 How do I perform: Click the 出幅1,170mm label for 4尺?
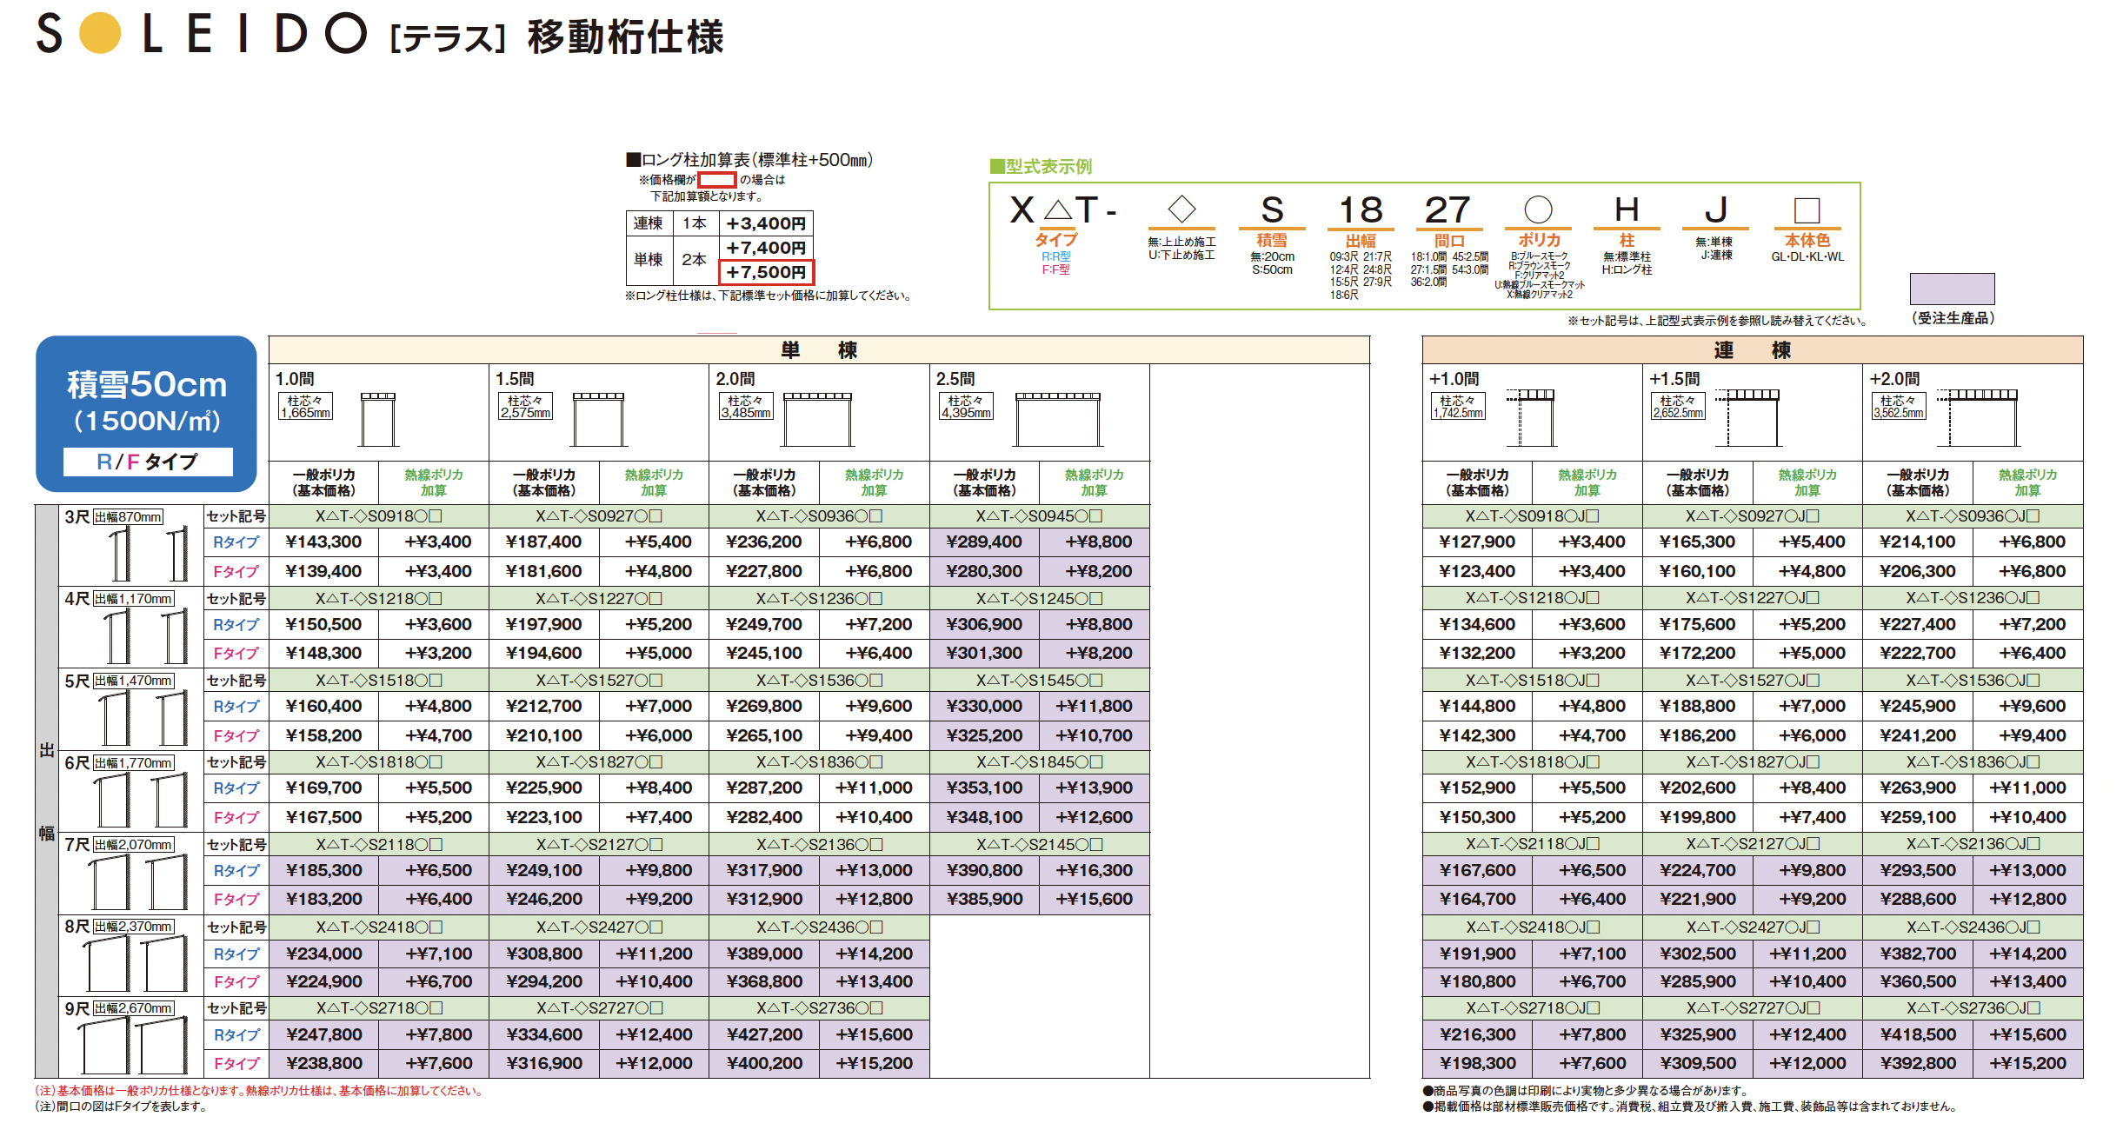134,599
